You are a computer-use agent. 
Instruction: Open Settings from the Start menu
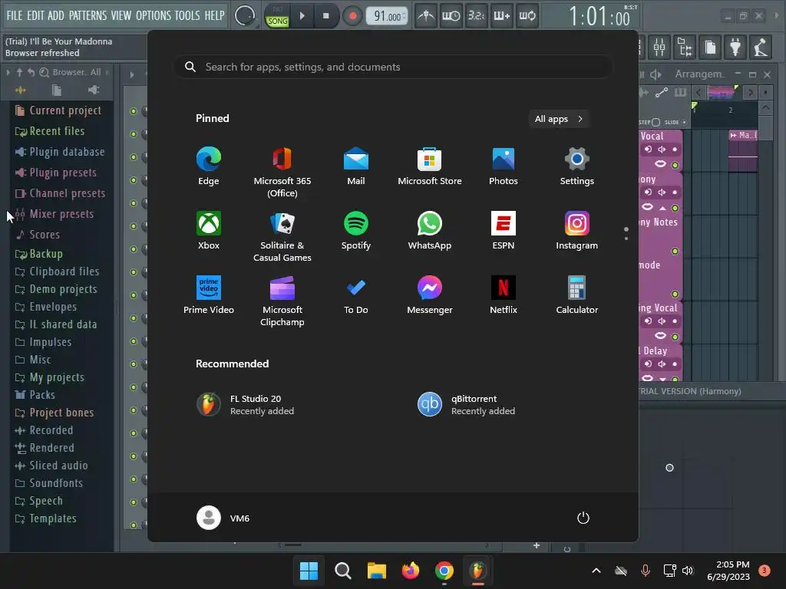[x=577, y=166]
